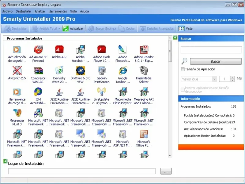Image resolution: width=245 pixels, height=184 pixels.
Task: Open the Herramientas menu
Action: 58,11
